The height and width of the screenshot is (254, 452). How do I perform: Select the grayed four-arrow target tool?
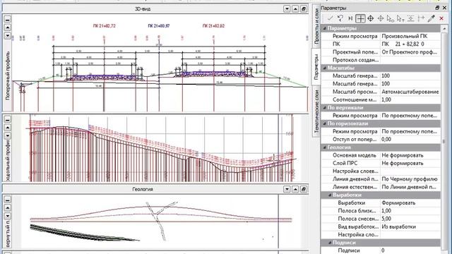pyautogui.click(x=381, y=18)
